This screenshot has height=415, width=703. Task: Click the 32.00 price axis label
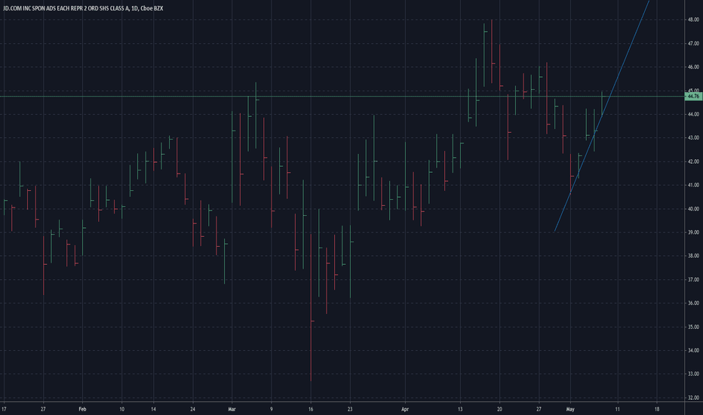[693, 398]
